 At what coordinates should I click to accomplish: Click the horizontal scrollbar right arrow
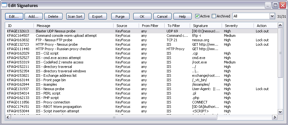[275, 117]
